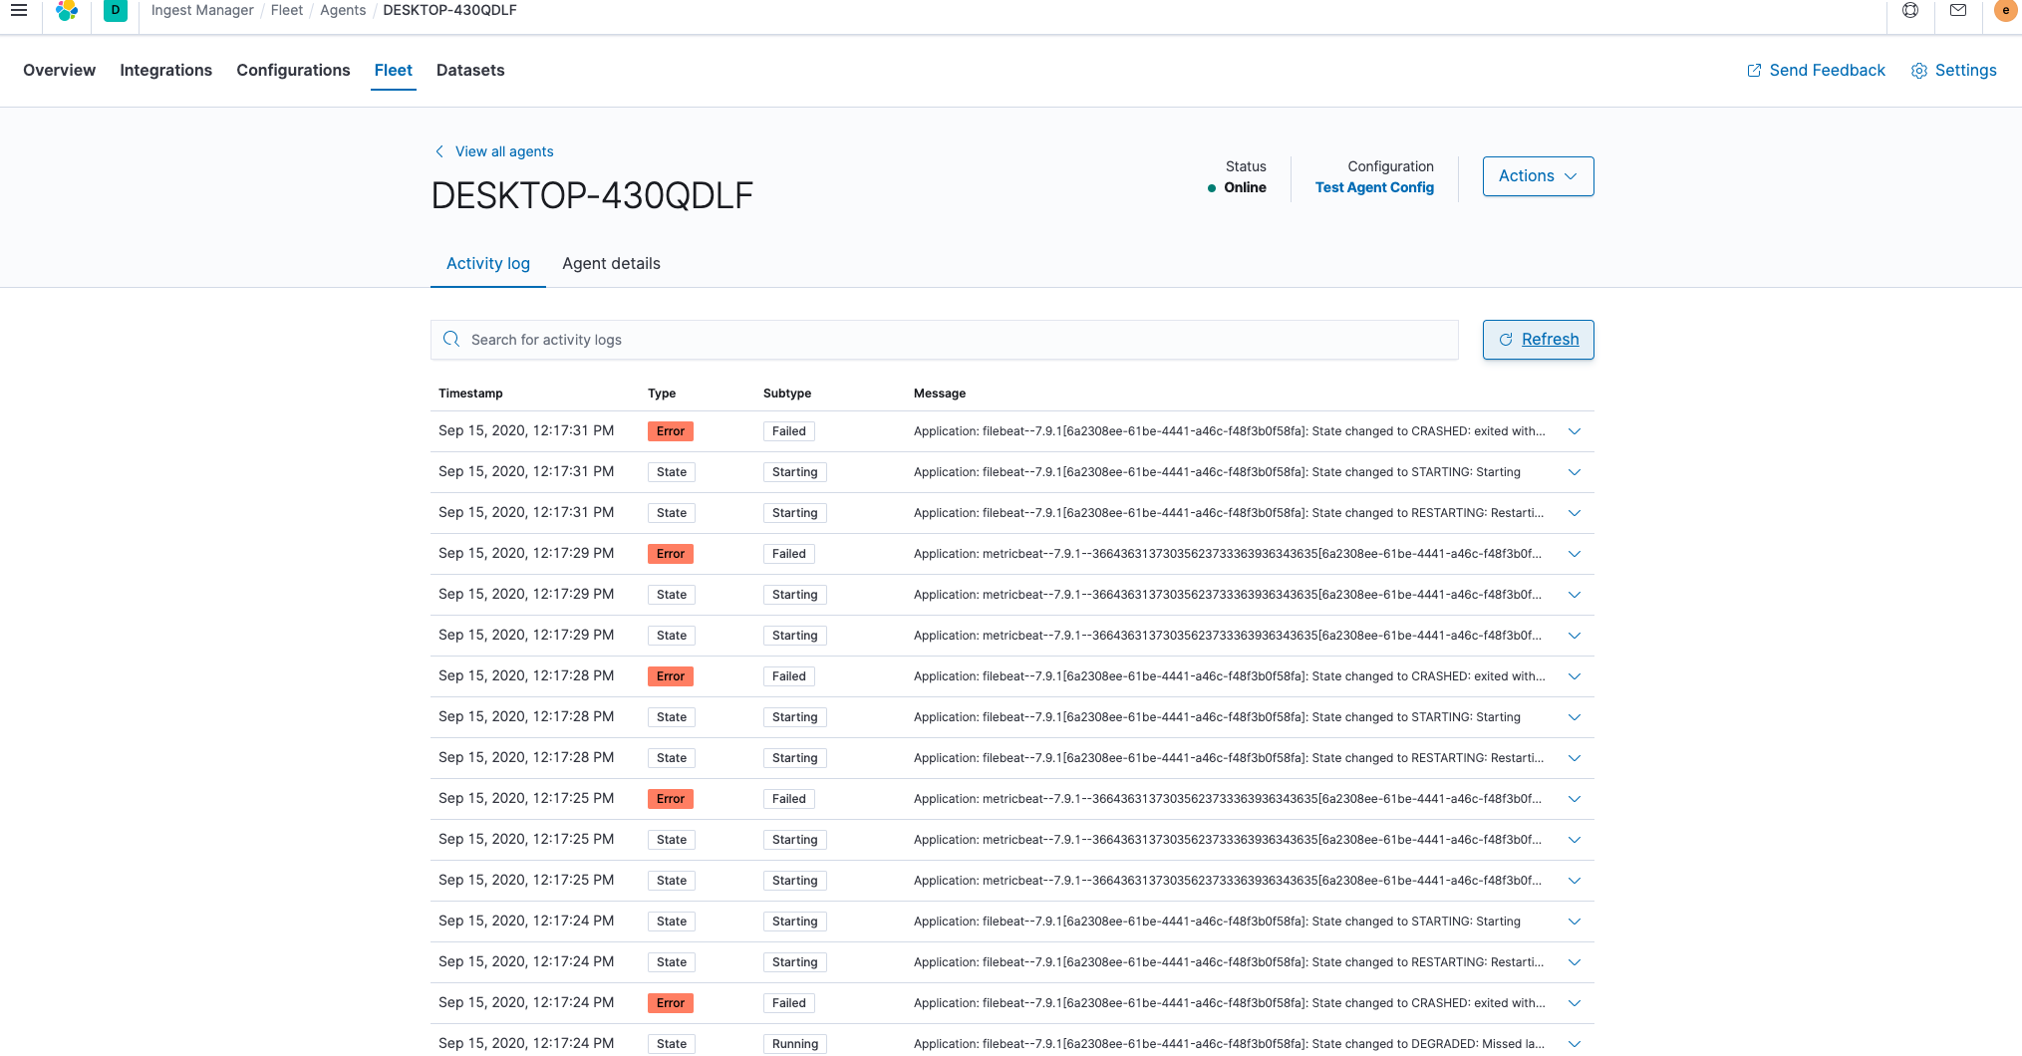Select the Activity log tab
The height and width of the screenshot is (1056, 2022).
point(487,263)
